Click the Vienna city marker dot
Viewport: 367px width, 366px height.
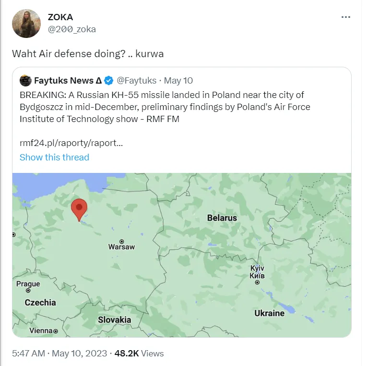click(56, 331)
